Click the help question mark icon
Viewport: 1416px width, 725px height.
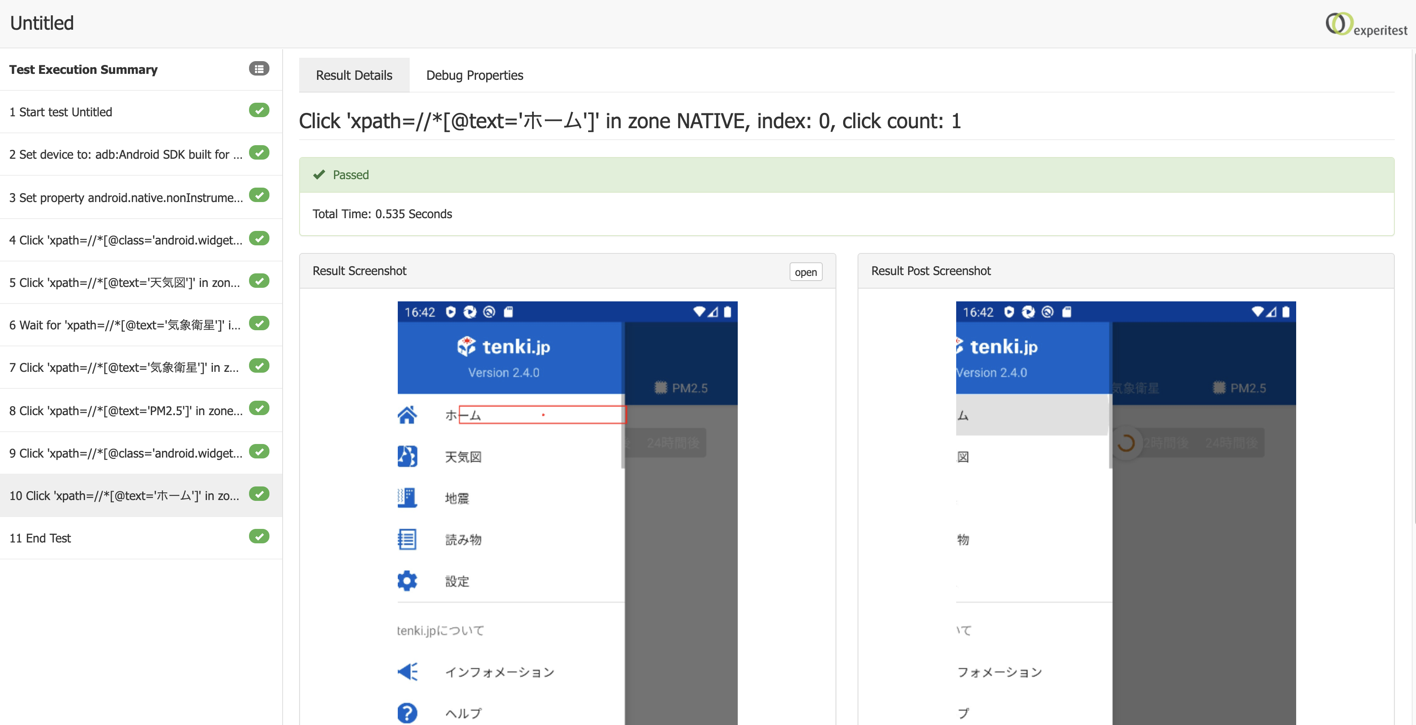(x=407, y=713)
